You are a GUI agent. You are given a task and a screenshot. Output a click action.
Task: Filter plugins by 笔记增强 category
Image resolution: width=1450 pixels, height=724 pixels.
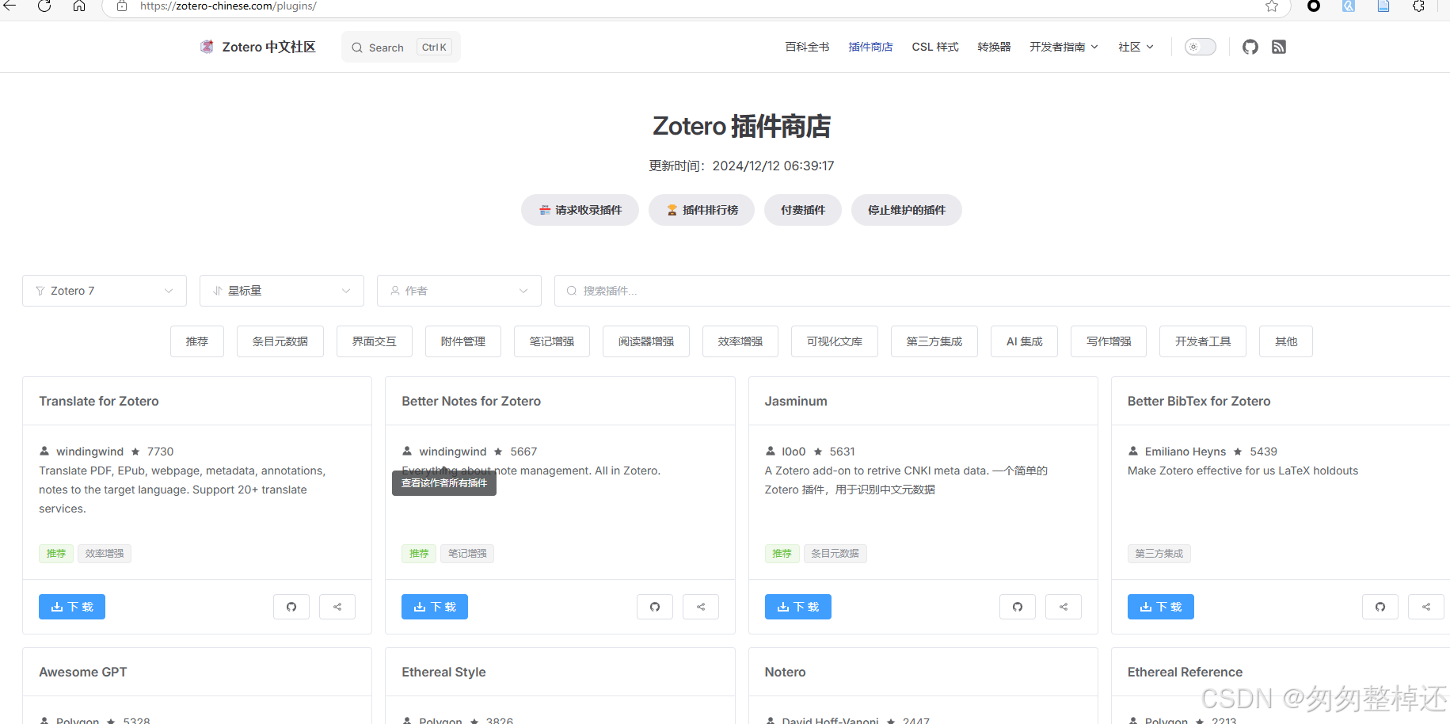[552, 341]
